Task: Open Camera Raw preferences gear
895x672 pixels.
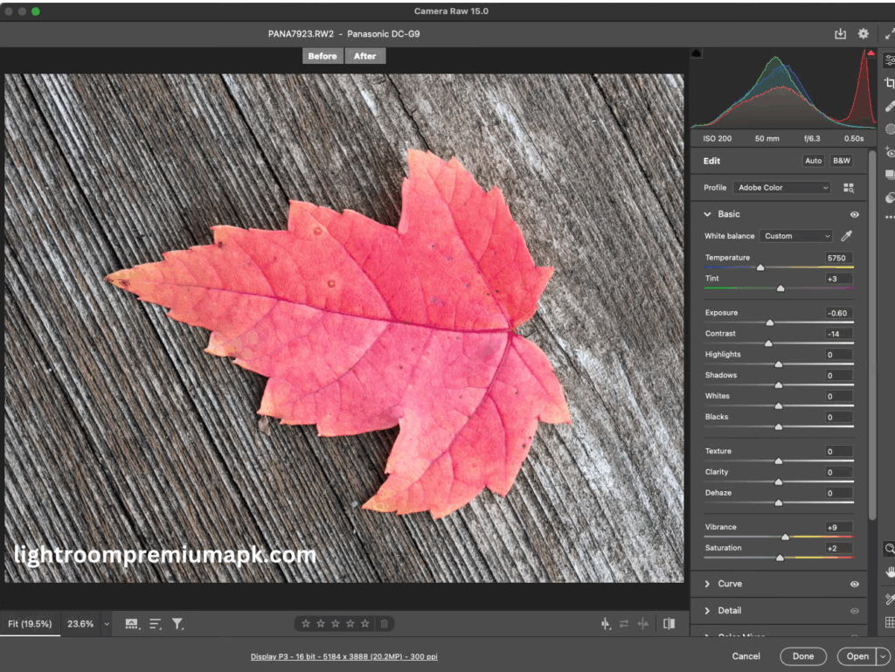Action: (864, 33)
